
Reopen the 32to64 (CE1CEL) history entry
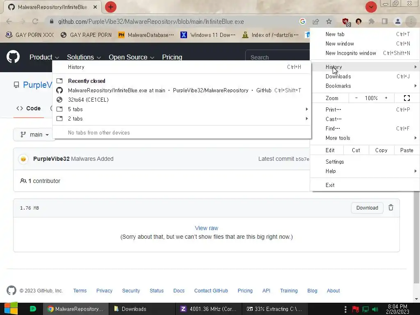pos(182,100)
